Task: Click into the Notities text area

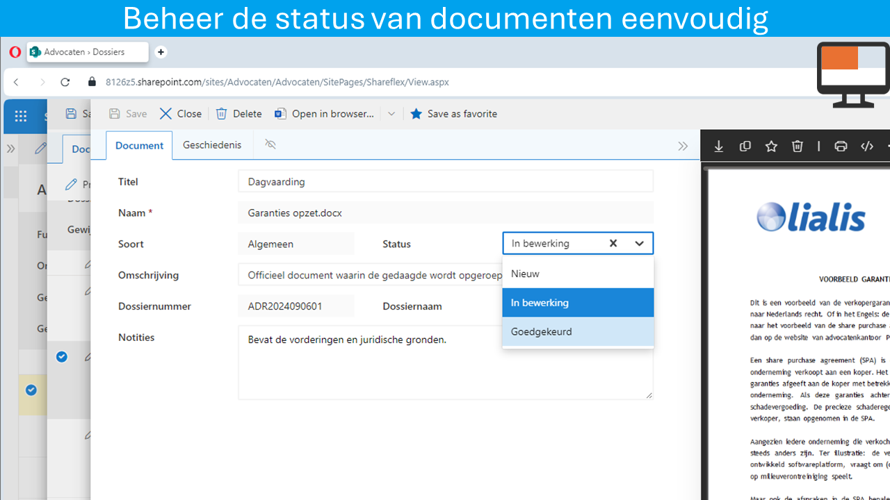Action: 446,362
